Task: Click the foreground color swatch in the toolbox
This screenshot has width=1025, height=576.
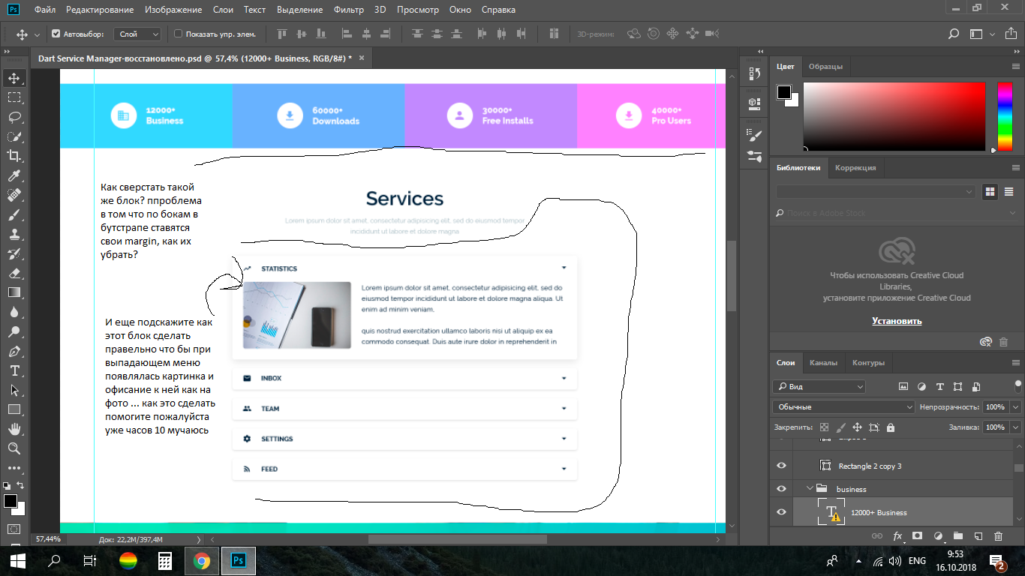Action: click(10, 500)
